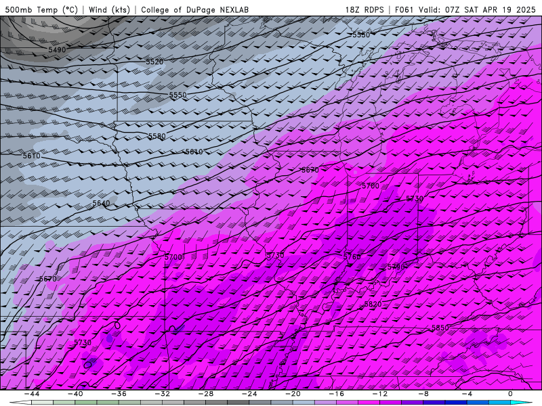Select the "Wind (kts)" header label

pos(109,9)
